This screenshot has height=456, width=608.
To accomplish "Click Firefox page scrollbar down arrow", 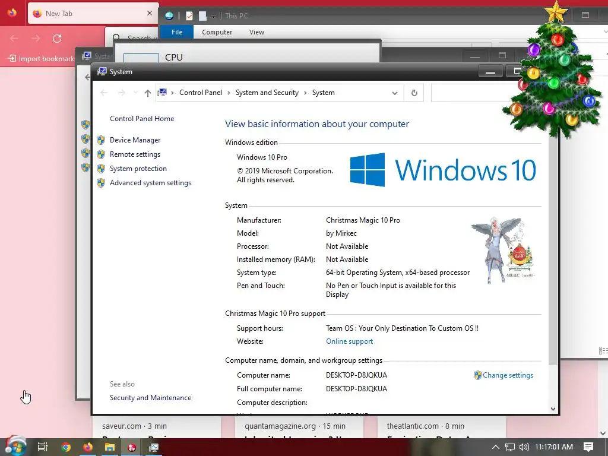I will (x=603, y=433).
